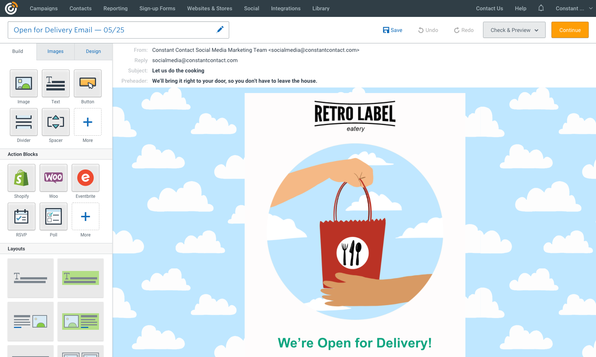
Task: Add a Divider block
Action: pyautogui.click(x=24, y=122)
